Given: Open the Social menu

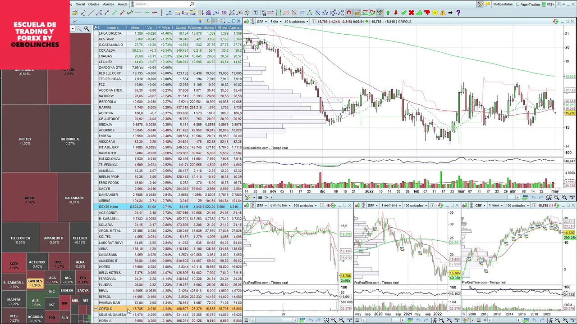Looking at the screenshot, I should (80, 4).
